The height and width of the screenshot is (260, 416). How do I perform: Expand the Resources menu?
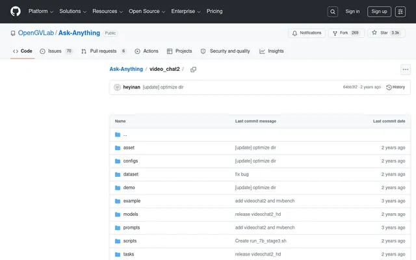click(107, 12)
